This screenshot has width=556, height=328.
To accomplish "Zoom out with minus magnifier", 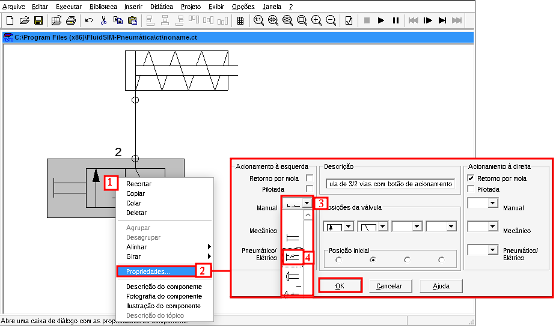I will [331, 20].
